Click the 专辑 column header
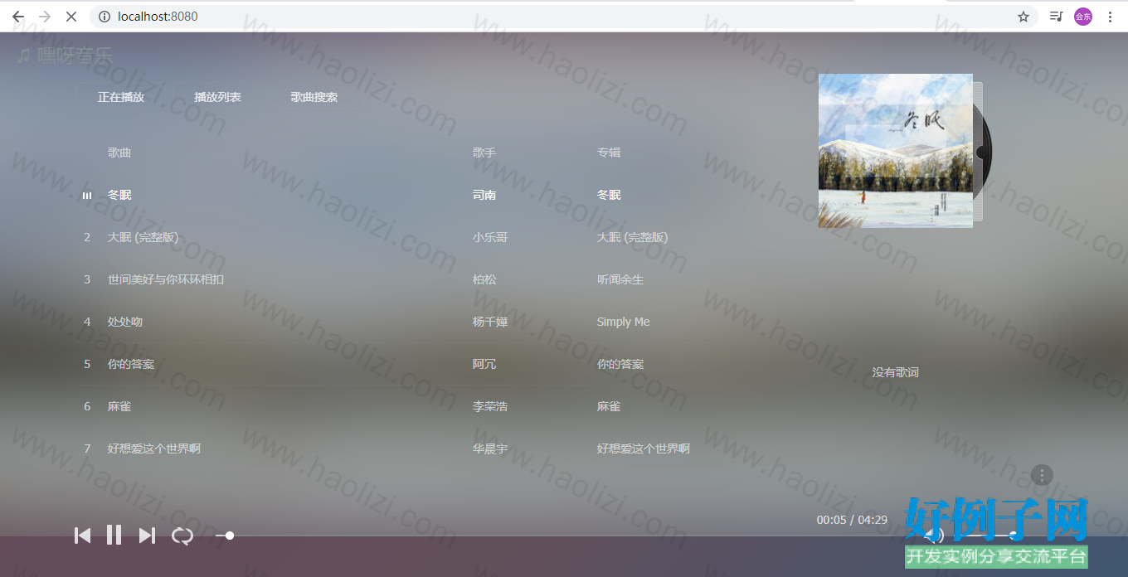The image size is (1128, 577). (609, 153)
